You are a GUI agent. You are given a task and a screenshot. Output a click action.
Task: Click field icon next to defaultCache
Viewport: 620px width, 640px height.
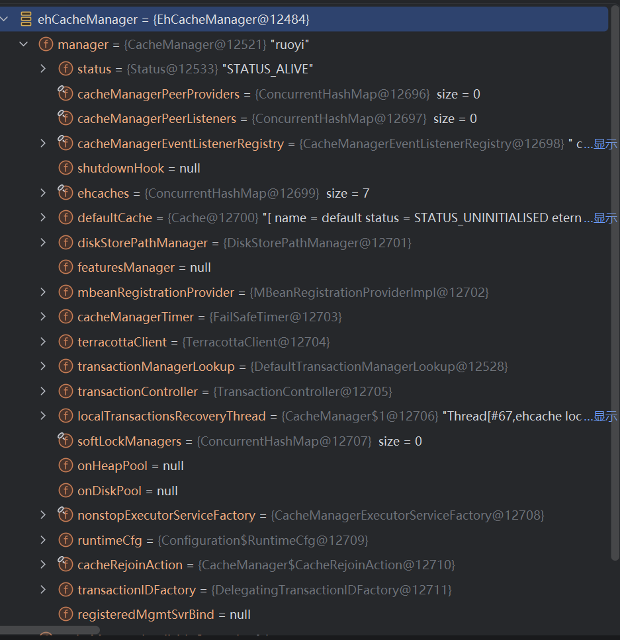[66, 218]
